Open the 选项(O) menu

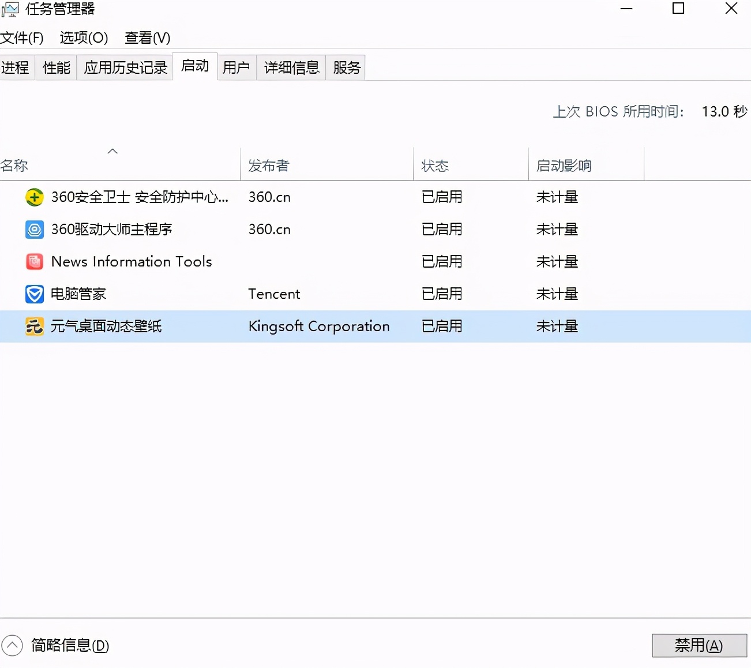pos(84,38)
